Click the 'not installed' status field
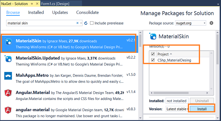 [x=177, y=101]
